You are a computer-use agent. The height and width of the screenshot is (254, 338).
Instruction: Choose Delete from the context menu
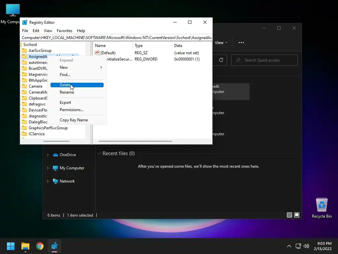[x=77, y=85]
